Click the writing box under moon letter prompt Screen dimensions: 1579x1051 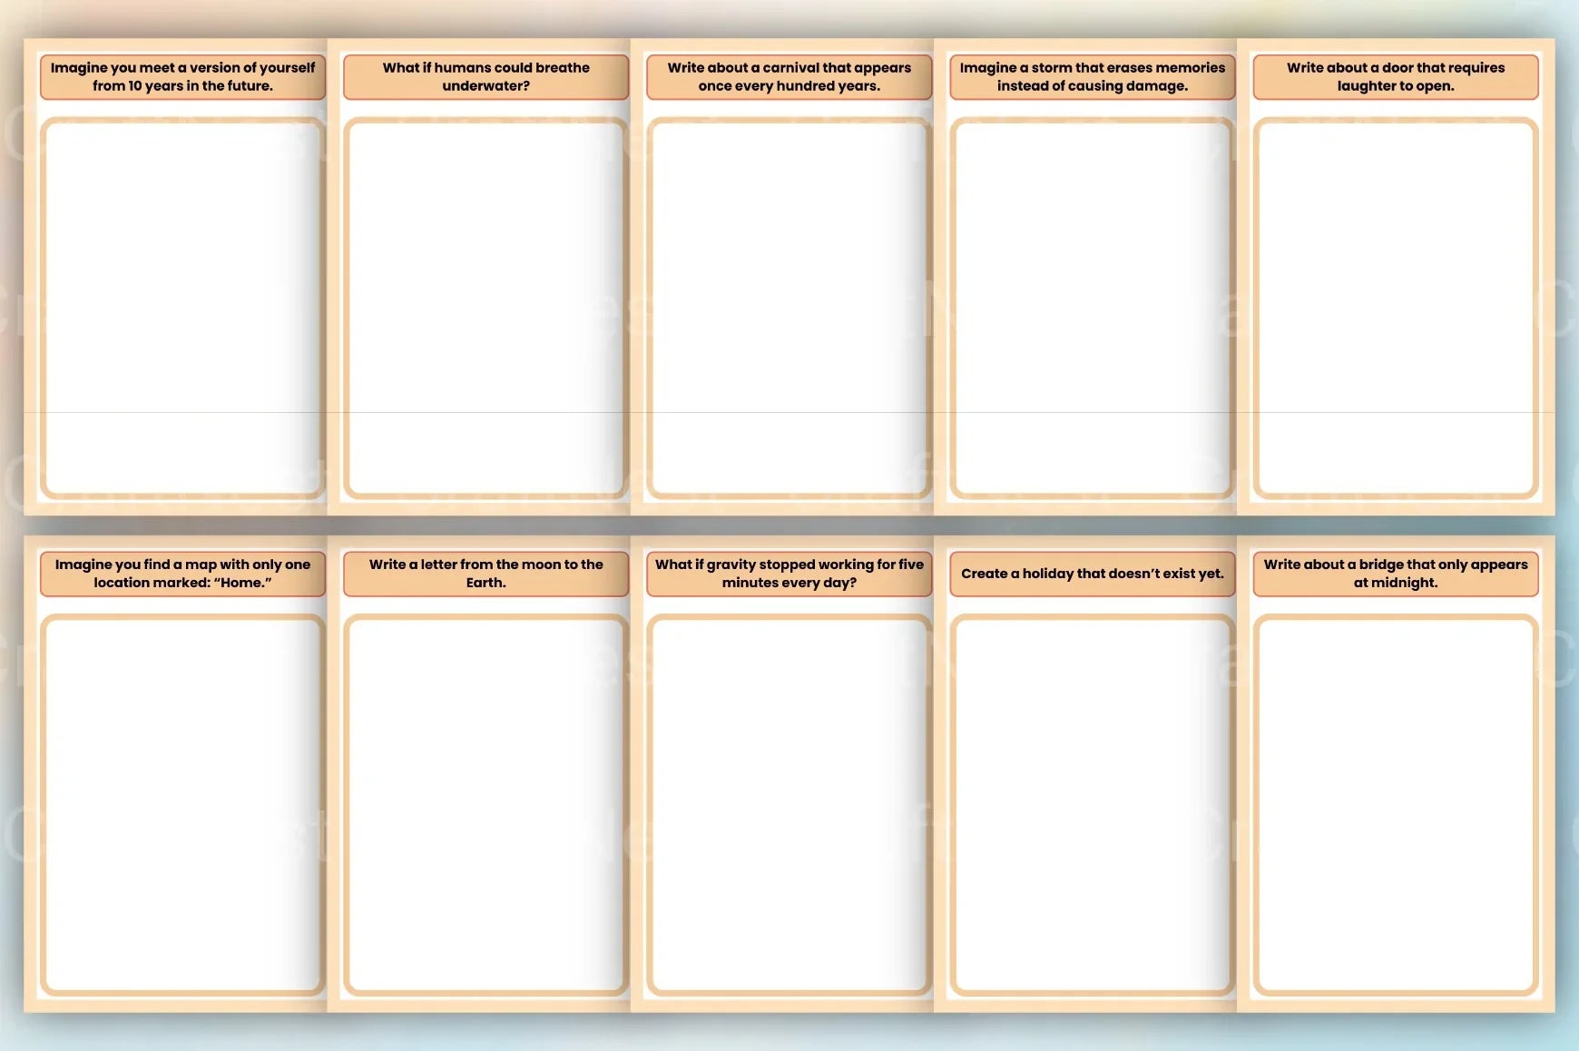click(485, 805)
